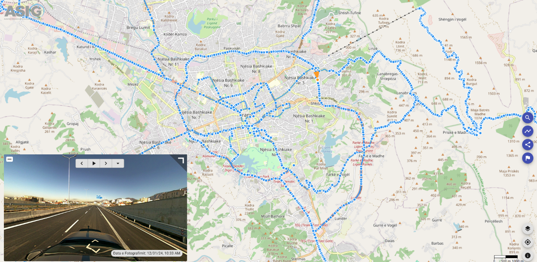
Task: Click the share icon button
Action: click(x=528, y=145)
